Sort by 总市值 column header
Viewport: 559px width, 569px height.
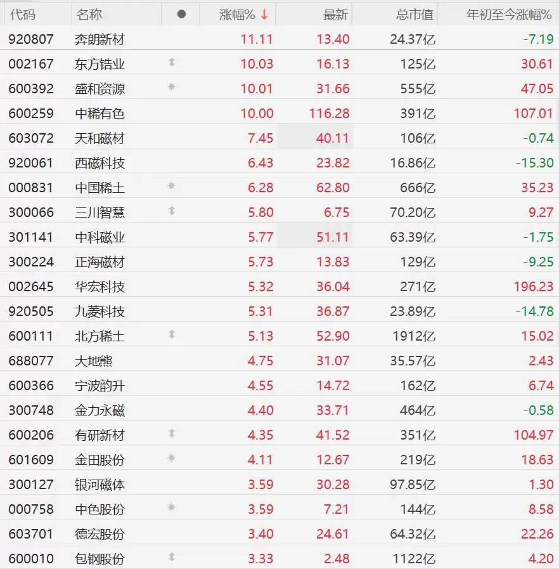point(414,15)
